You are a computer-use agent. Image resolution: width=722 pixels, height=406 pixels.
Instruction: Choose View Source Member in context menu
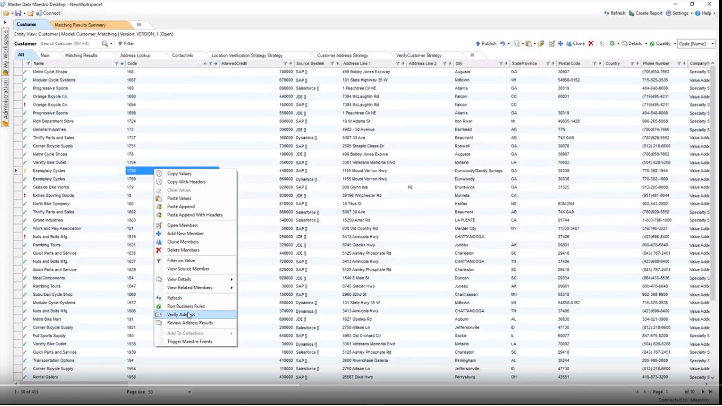point(188,269)
